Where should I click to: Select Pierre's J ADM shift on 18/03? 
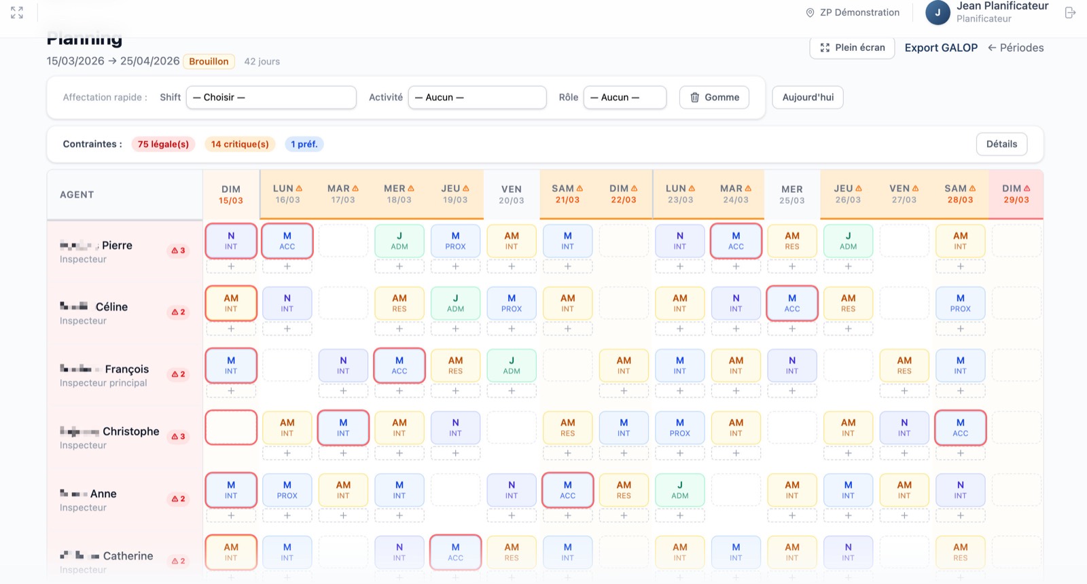[x=399, y=241]
